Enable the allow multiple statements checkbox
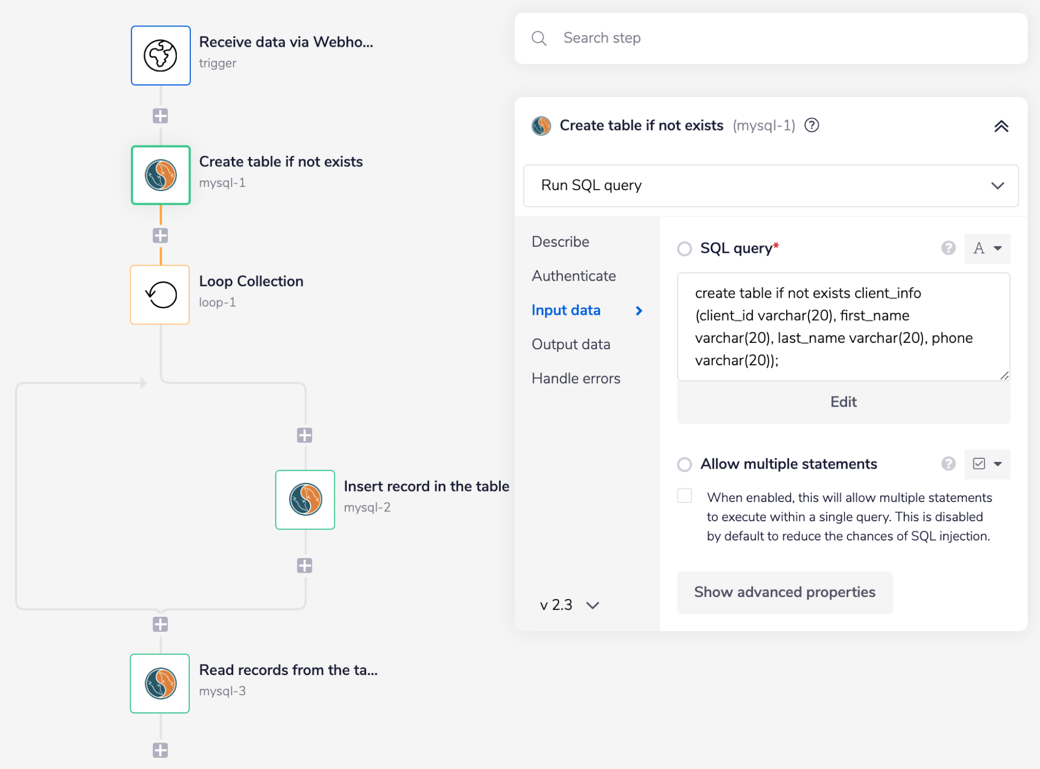The width and height of the screenshot is (1040, 769). pyautogui.click(x=684, y=496)
